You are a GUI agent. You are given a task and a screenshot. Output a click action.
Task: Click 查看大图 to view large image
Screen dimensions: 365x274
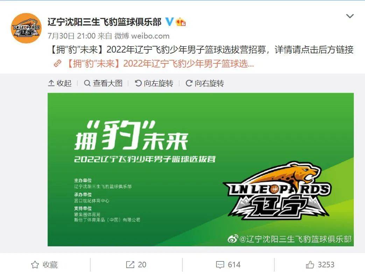point(103,83)
